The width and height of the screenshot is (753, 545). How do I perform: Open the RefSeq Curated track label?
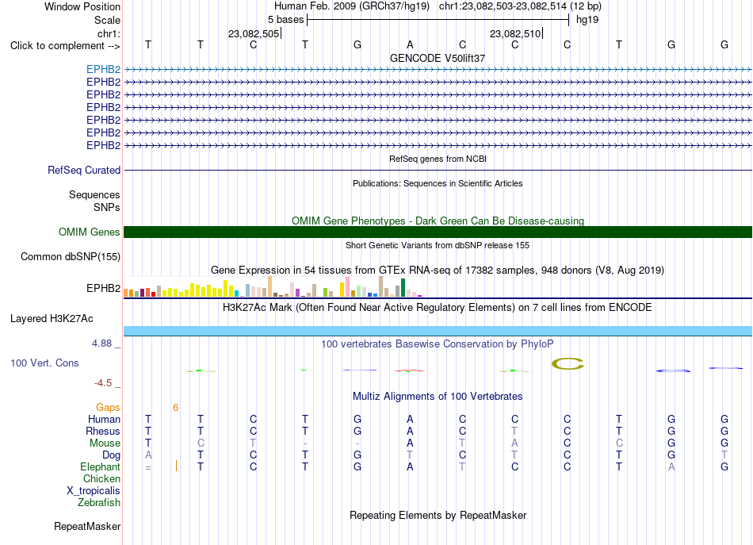point(84,170)
